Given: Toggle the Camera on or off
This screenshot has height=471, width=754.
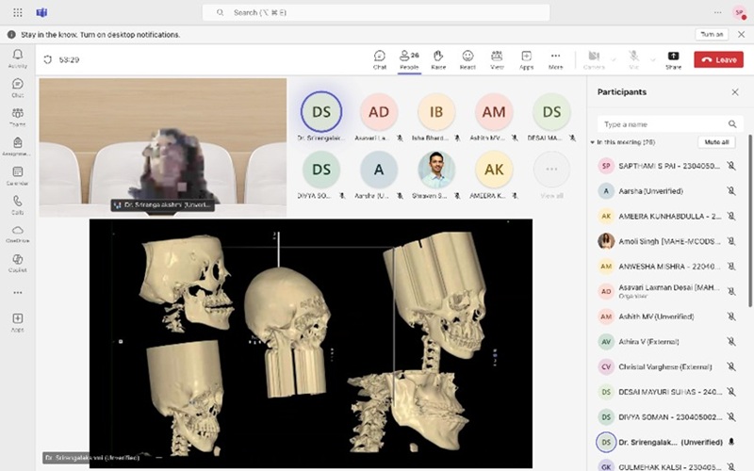Looking at the screenshot, I should [594, 58].
